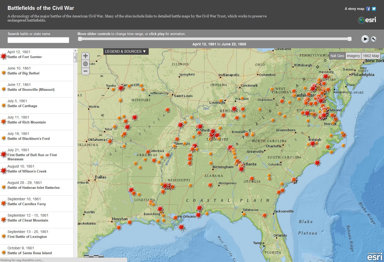Switch basemap to Nat Geo

click(337, 56)
